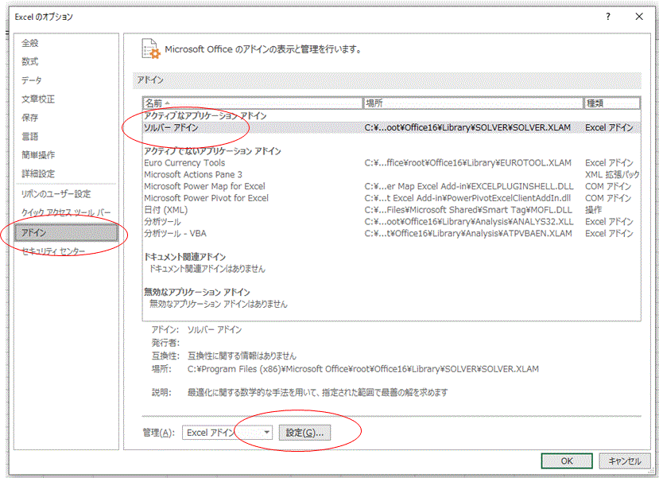Viewport: 659px width, 478px height.
Task: Select the 全般 category
Action: coord(30,43)
